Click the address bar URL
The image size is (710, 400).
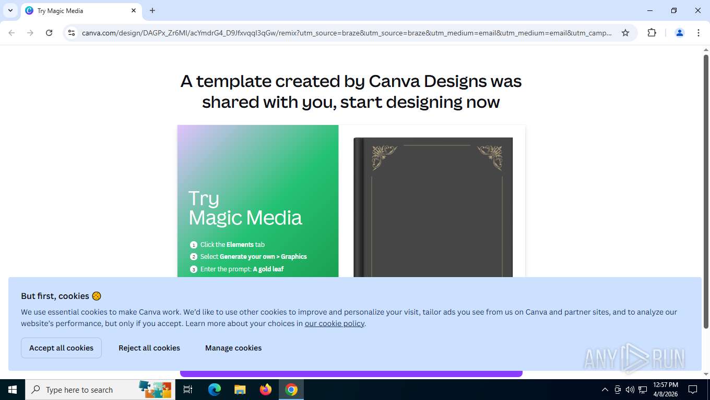pos(347,33)
